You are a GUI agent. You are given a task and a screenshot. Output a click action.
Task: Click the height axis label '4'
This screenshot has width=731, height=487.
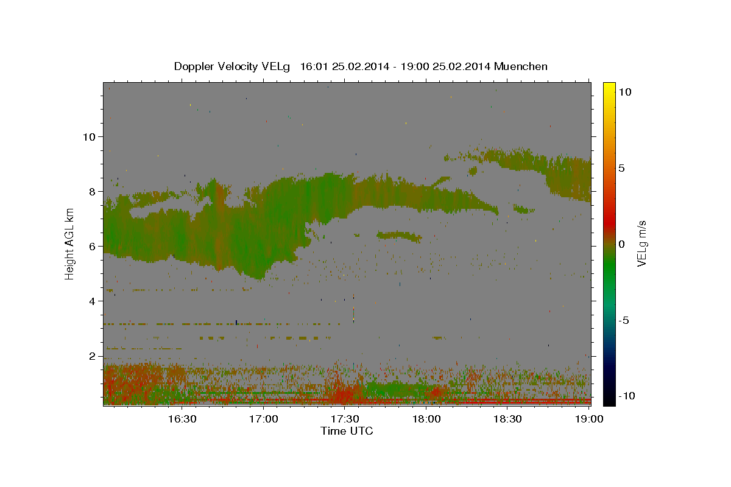91,301
